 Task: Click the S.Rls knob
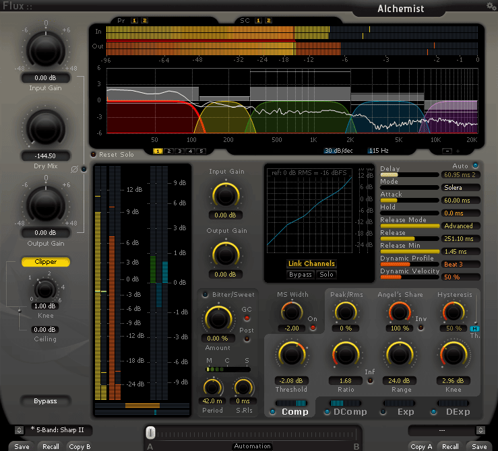[x=243, y=387]
